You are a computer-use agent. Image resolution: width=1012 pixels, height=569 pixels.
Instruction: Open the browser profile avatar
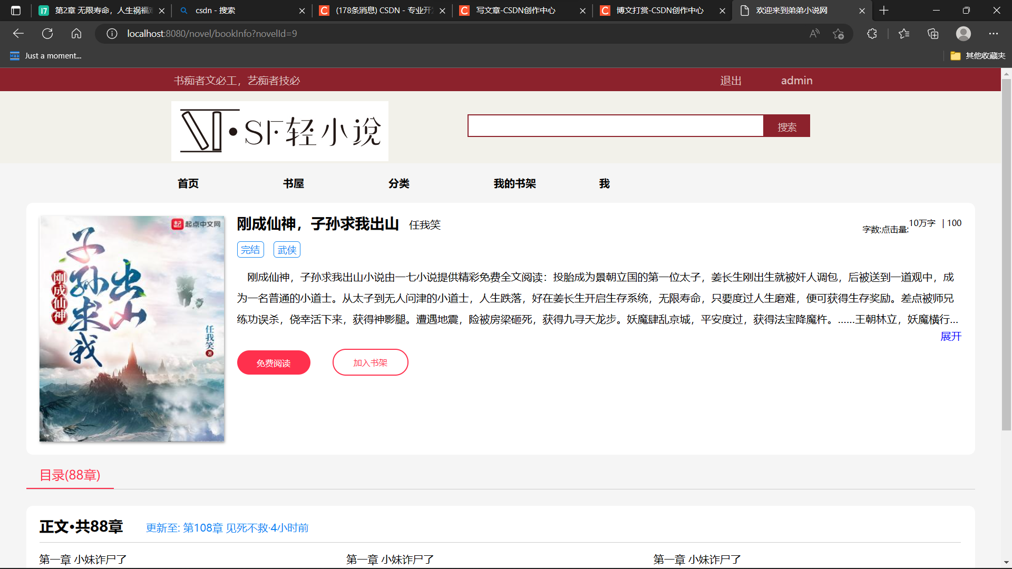coord(964,34)
